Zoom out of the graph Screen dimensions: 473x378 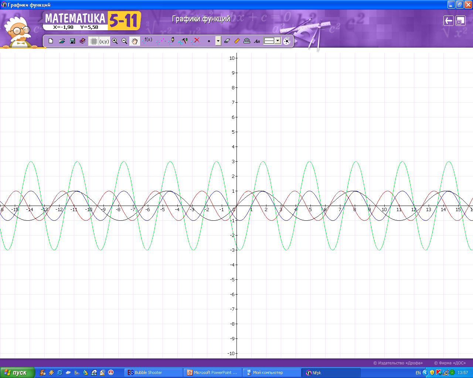click(x=125, y=41)
